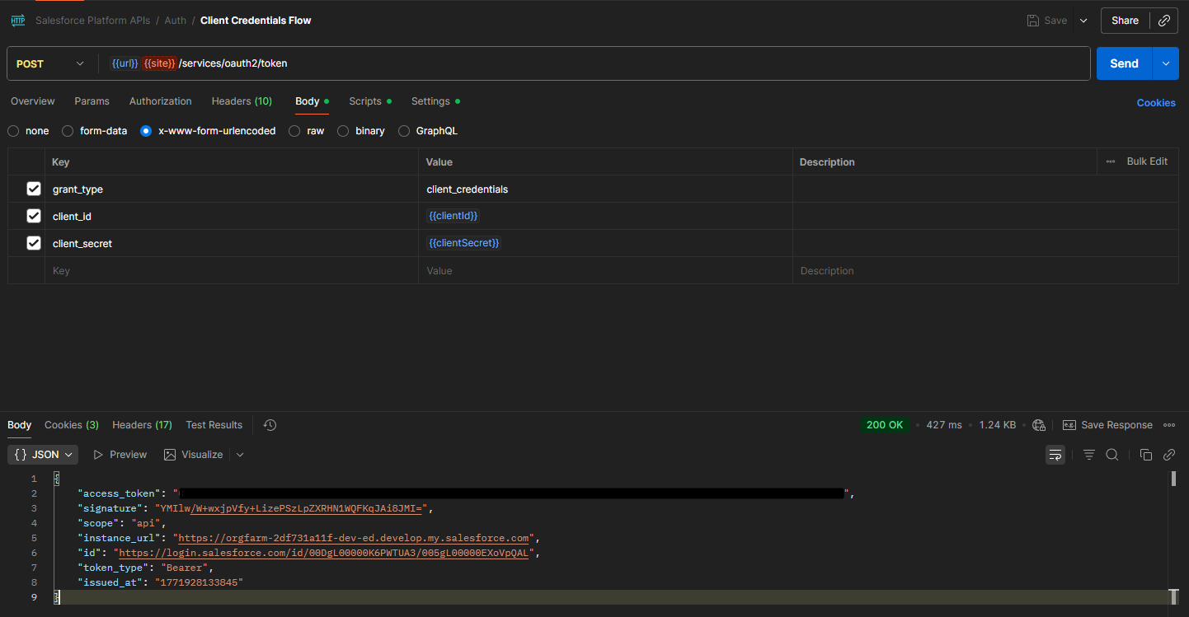The height and width of the screenshot is (617, 1189).
Task: Uncheck the client_secret parameter row
Action: tap(34, 243)
